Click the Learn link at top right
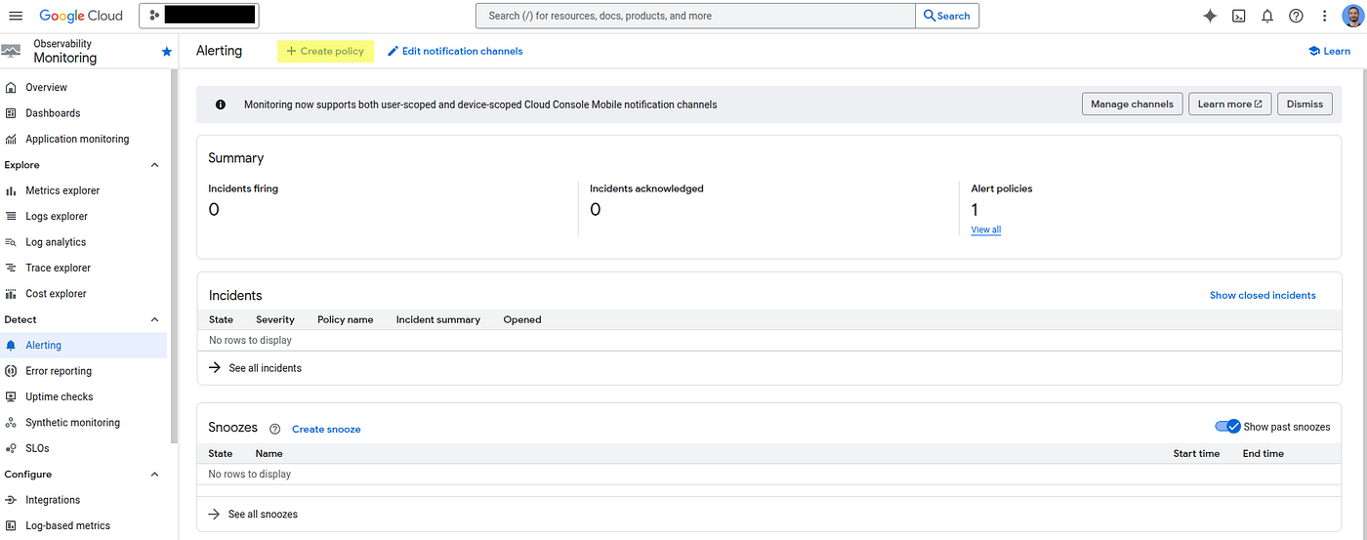 point(1329,51)
